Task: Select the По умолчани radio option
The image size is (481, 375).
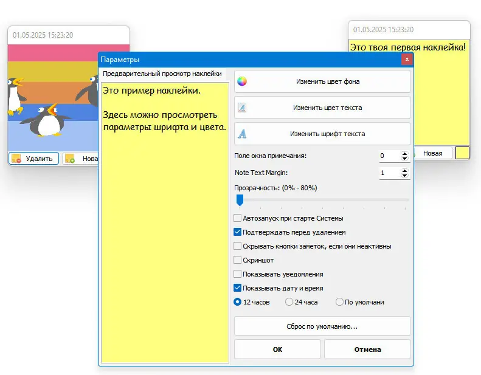Action: coord(339,302)
